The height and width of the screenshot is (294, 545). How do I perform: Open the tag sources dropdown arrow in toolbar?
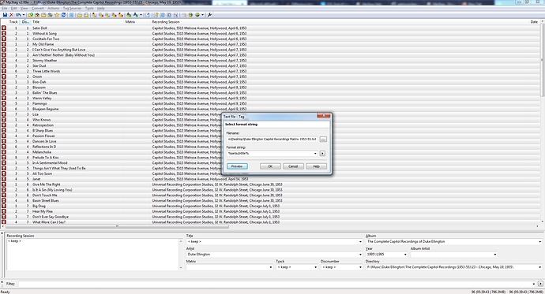click(203, 15)
